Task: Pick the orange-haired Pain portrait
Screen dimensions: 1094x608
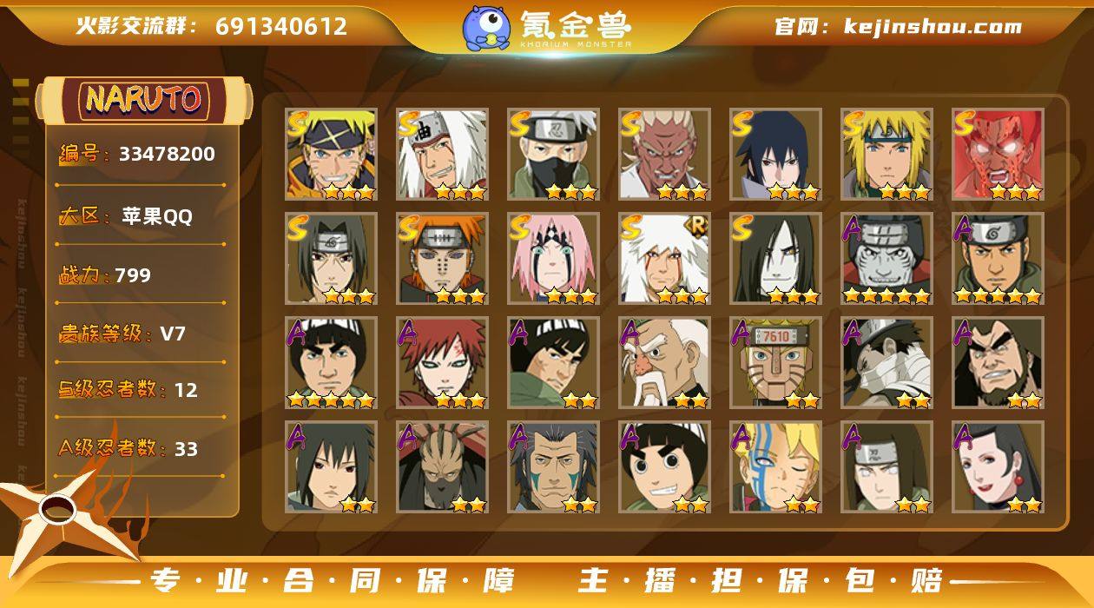Action: [x=442, y=259]
